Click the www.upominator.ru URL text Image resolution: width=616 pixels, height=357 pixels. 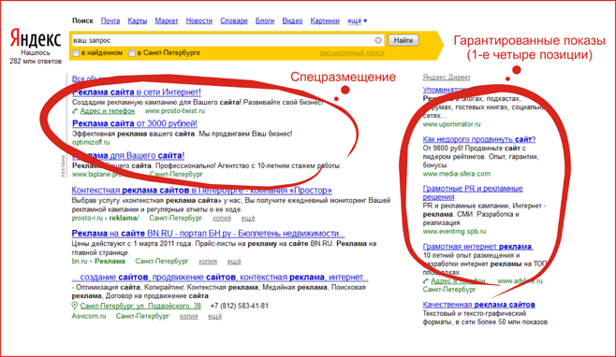pyautogui.click(x=452, y=124)
